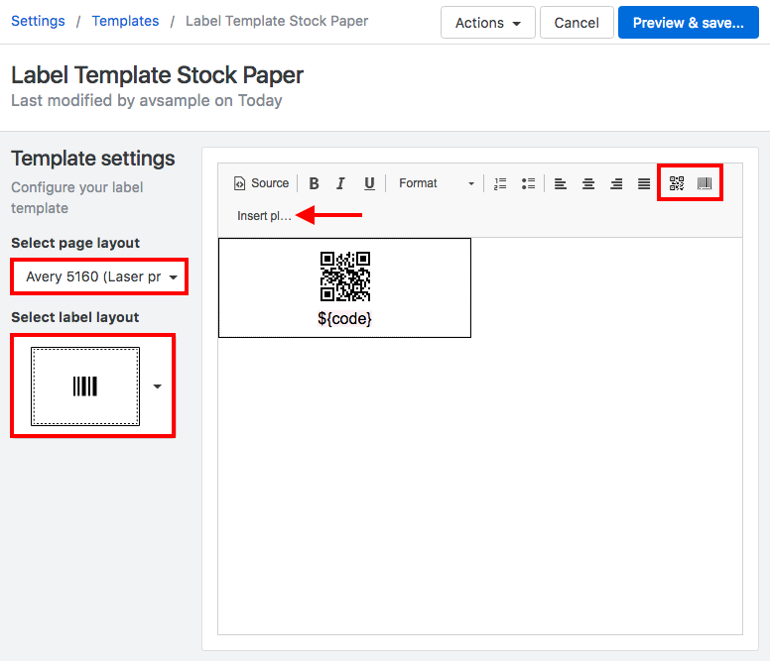
Task: Align text left
Action: [561, 183]
